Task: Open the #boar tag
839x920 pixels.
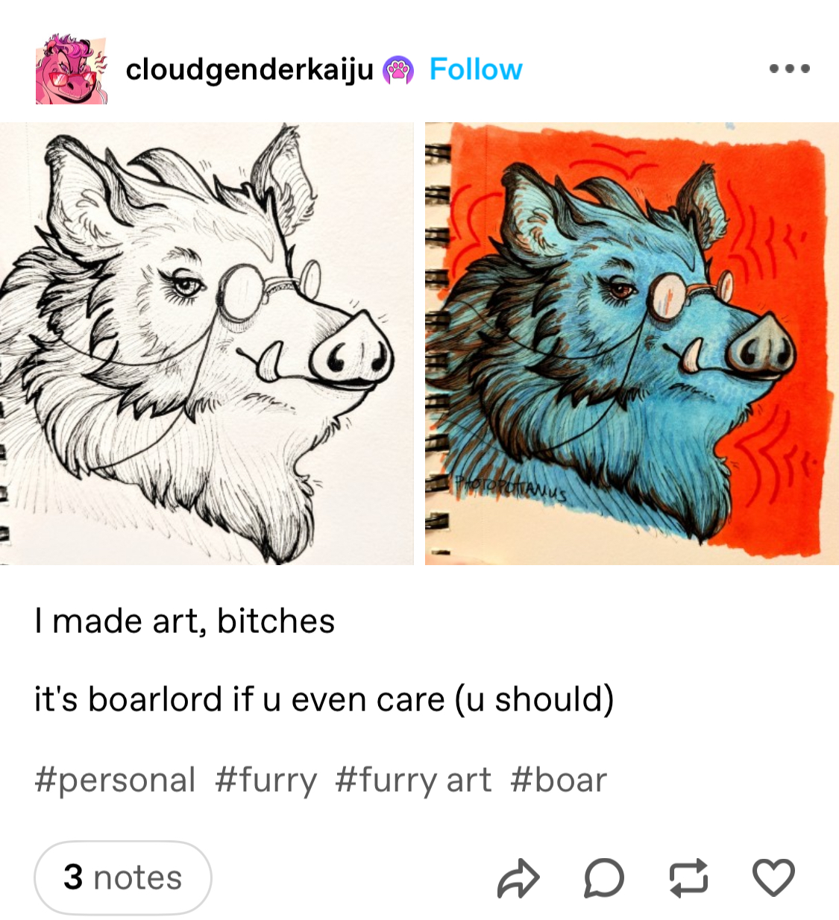Action: click(x=559, y=781)
